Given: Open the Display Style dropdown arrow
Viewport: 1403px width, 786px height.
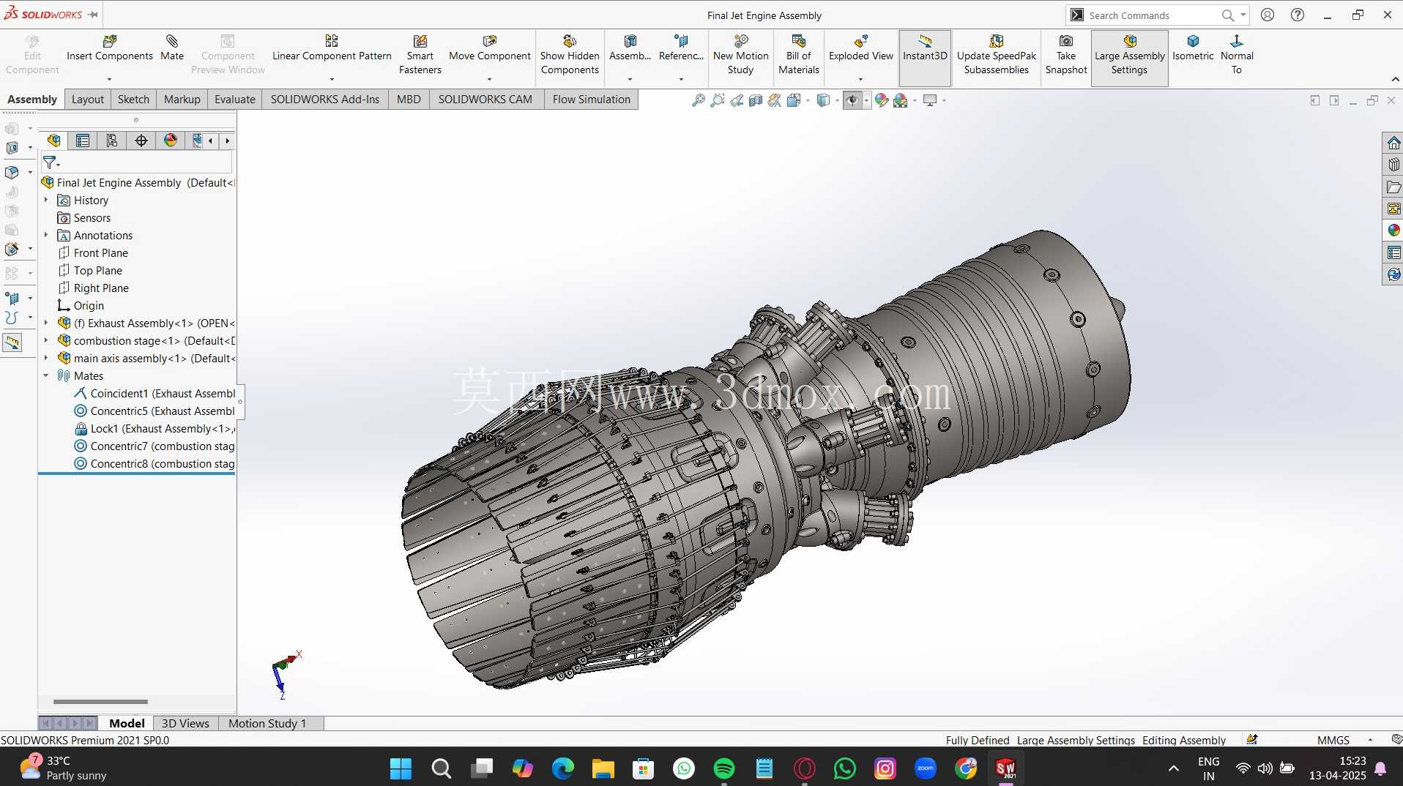Looking at the screenshot, I should (838, 100).
